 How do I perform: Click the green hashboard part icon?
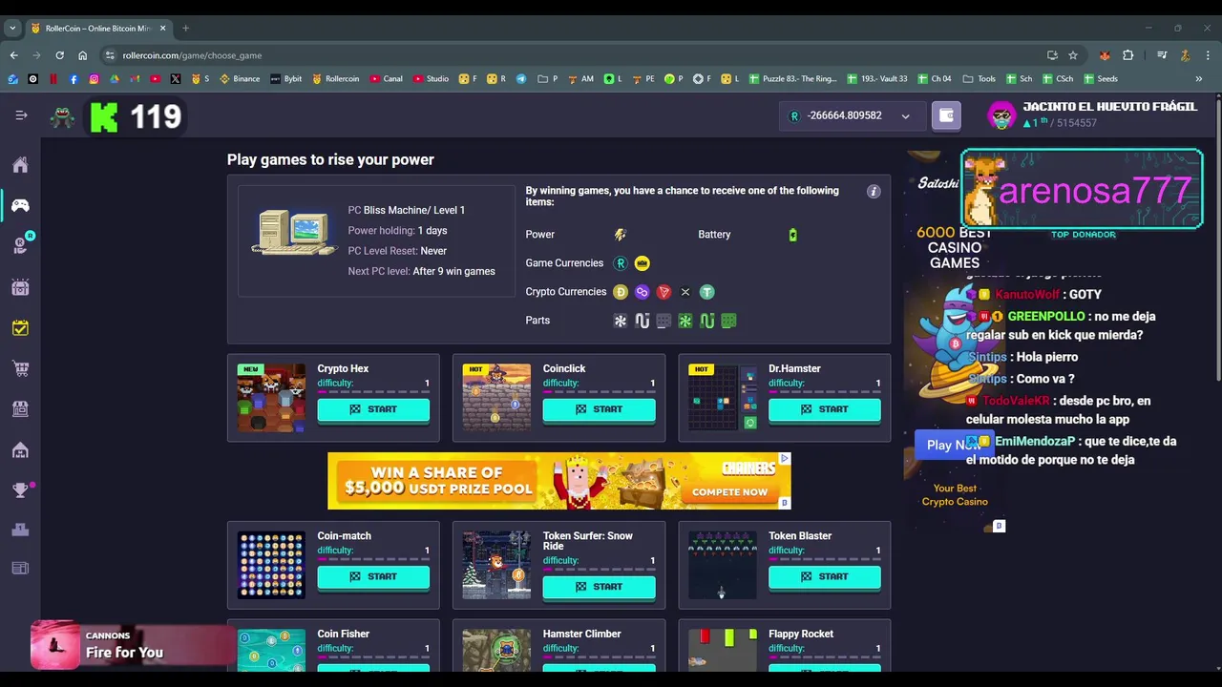pos(728,321)
